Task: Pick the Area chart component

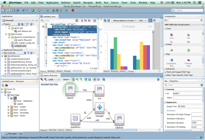Action: 172,36
